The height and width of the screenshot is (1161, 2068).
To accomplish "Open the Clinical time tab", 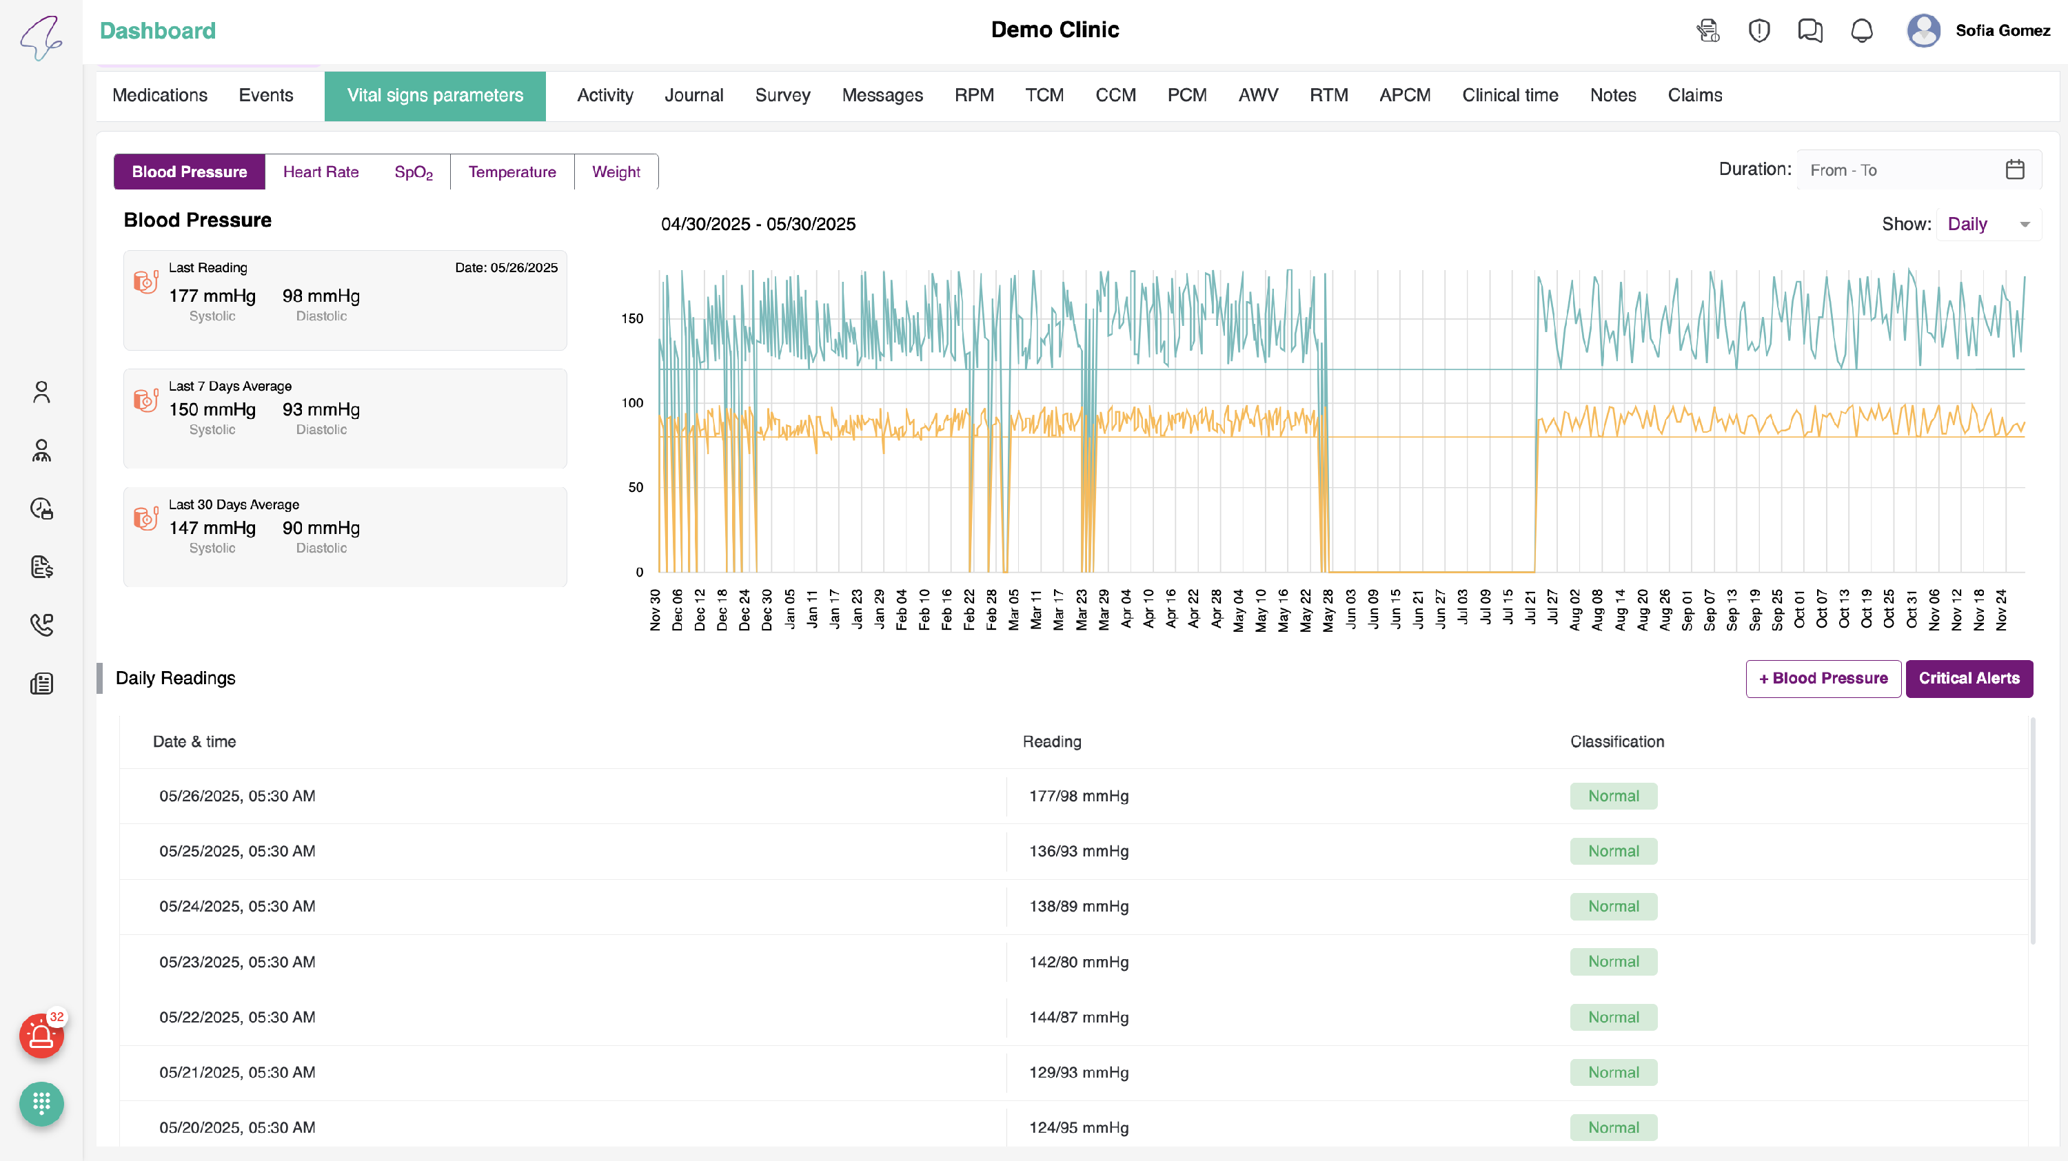I will [x=1509, y=96].
